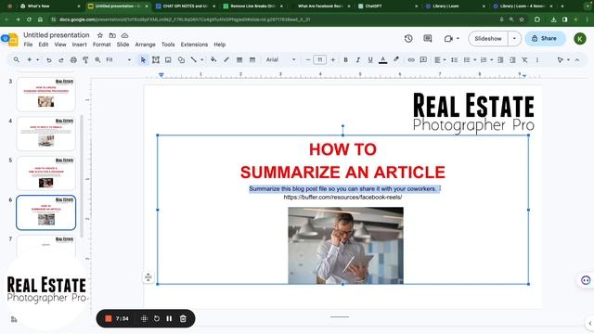Click the clear formatting icon
The height and width of the screenshot is (334, 594).
[524, 59]
